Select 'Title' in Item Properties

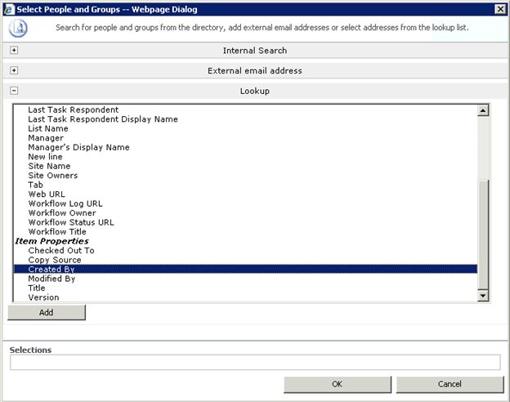245,288
